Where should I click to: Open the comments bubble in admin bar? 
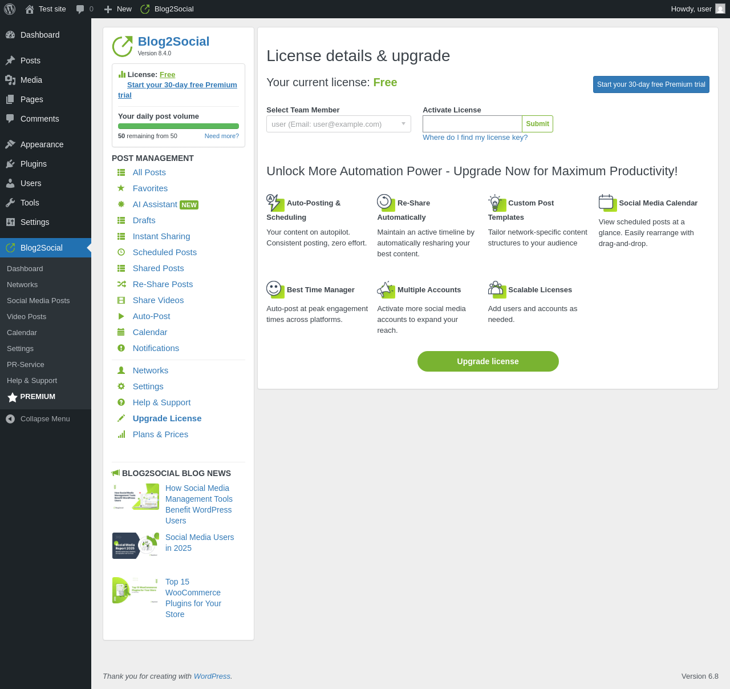click(80, 9)
